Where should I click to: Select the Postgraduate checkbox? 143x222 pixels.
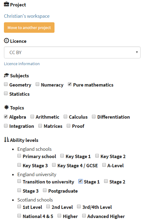[45, 190]
